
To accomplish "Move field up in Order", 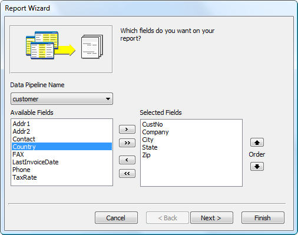I will [x=257, y=143].
